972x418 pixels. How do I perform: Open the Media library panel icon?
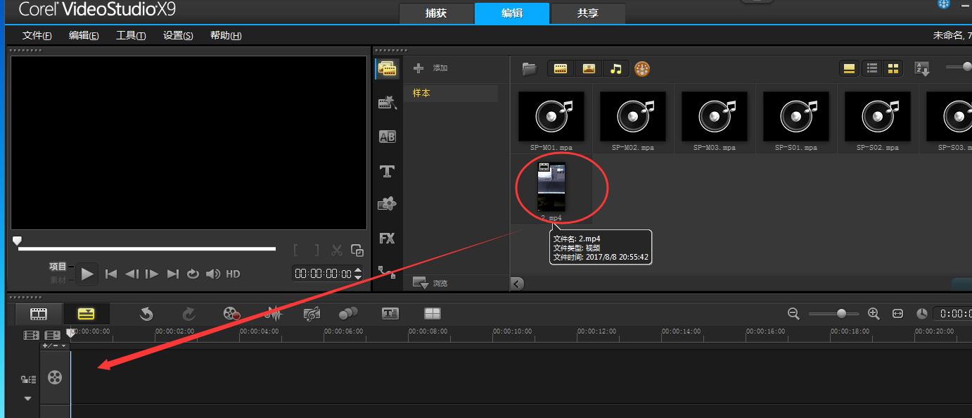coord(387,69)
